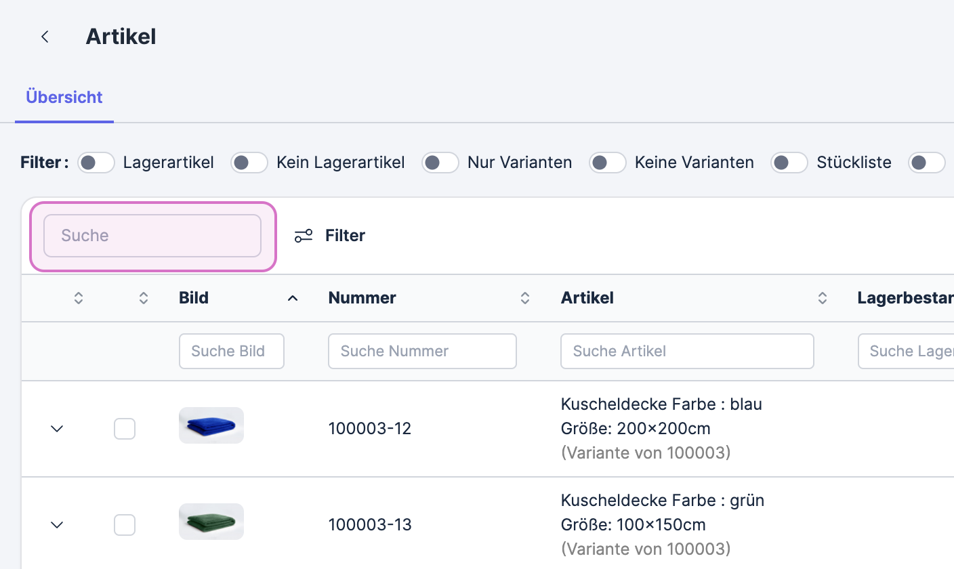The width and height of the screenshot is (954, 569).
Task: Toggle the Lagerartikel filter switch
Action: (96, 163)
